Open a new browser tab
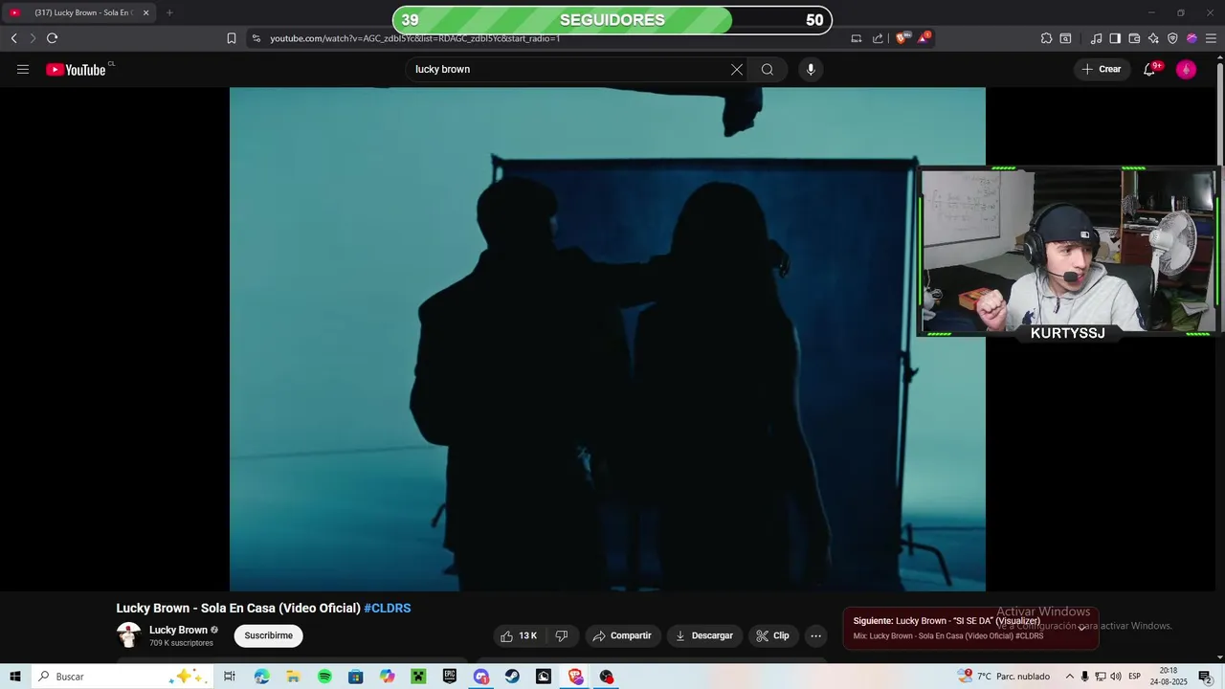The width and height of the screenshot is (1225, 689). [169, 12]
